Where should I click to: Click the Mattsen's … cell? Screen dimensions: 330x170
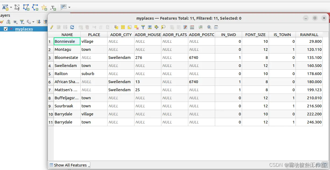click(x=67, y=90)
